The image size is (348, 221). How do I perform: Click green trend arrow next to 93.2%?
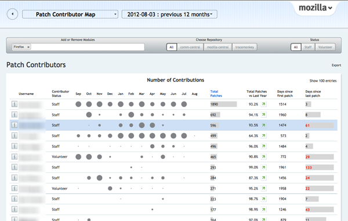(x=263, y=104)
